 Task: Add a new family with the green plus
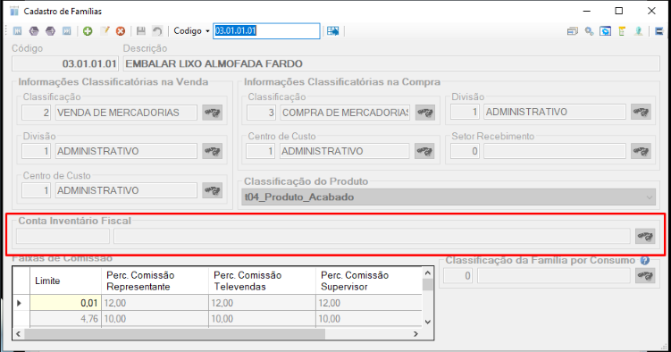coord(88,30)
